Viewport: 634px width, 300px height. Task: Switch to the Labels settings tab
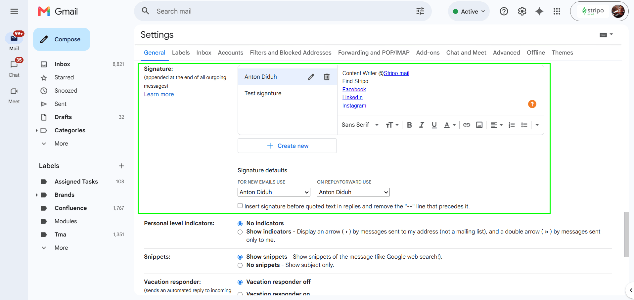tap(181, 53)
